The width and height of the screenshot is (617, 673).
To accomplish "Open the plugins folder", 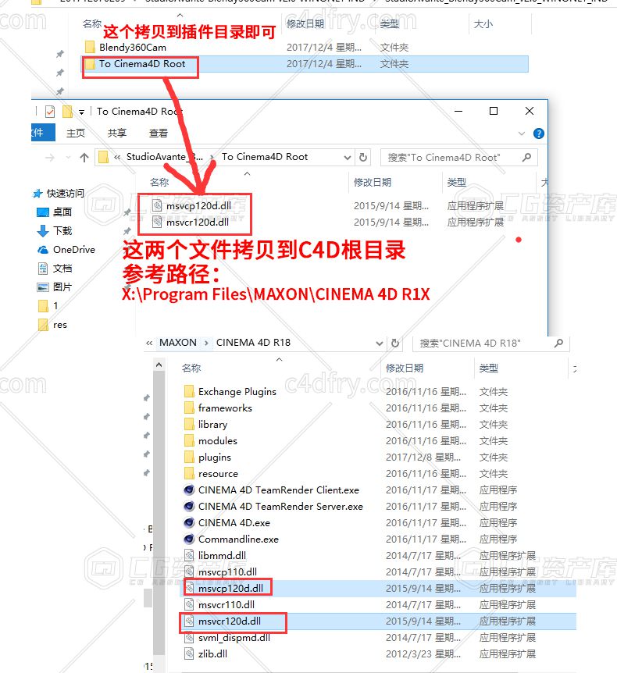I will 208,457.
